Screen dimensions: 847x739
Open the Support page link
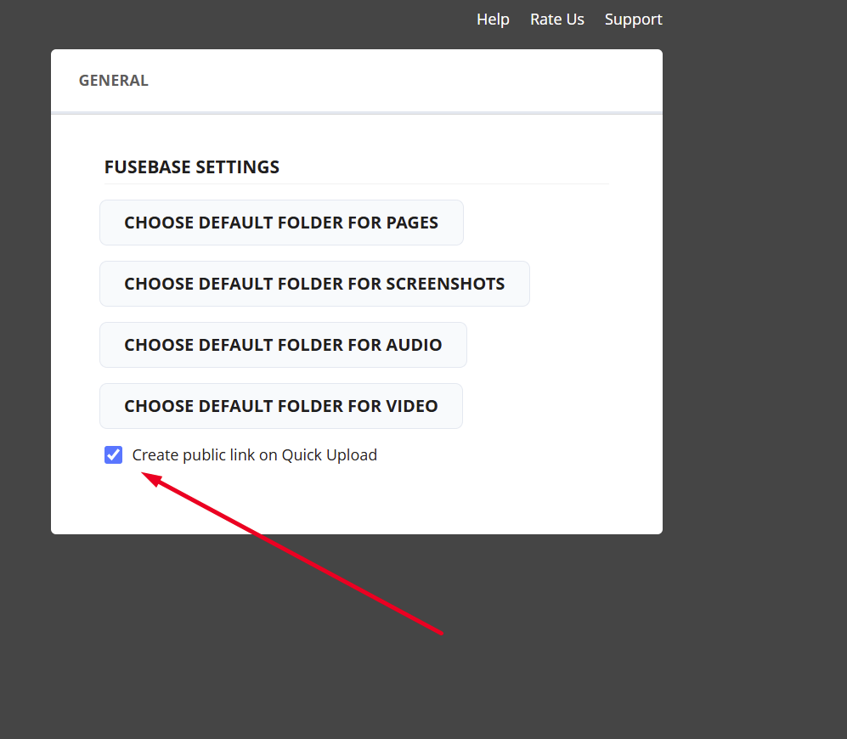coord(633,19)
